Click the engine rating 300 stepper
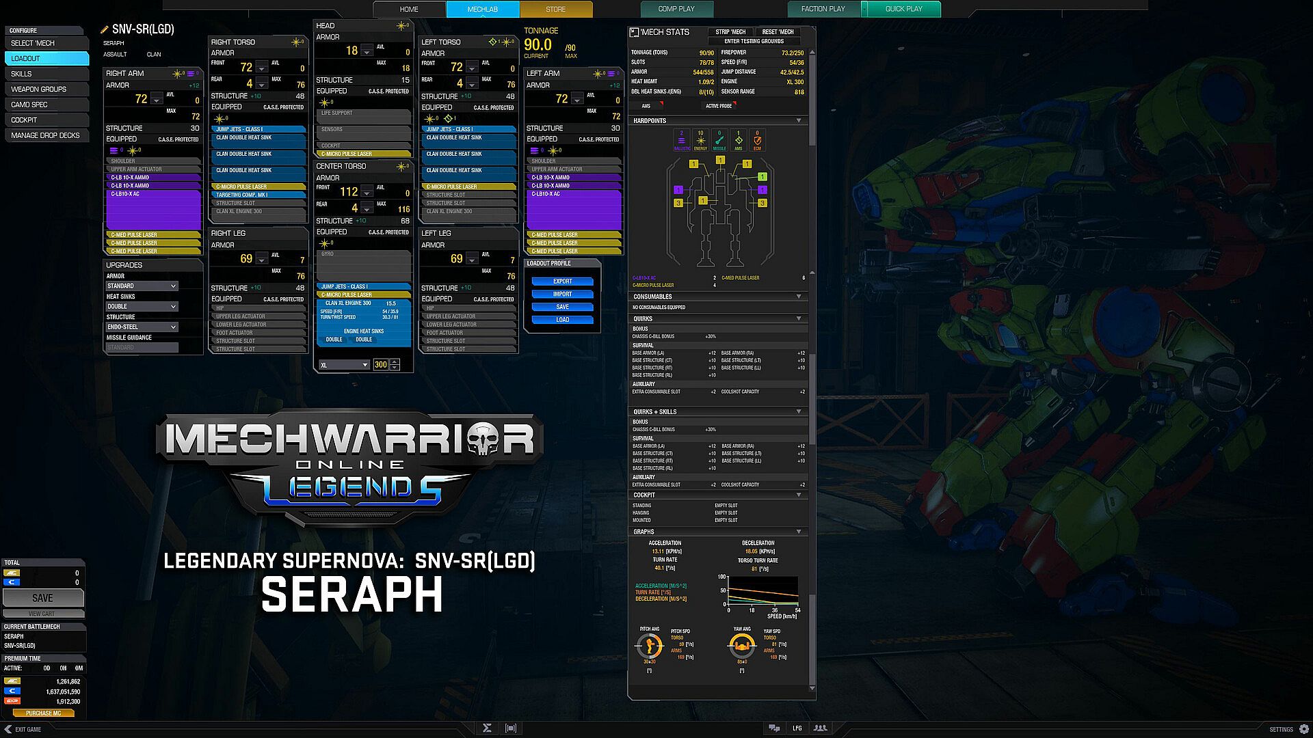This screenshot has height=738, width=1313. point(395,365)
